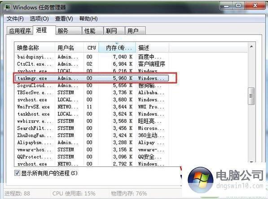Screen dimensions: 268x199
Task: Click the 3,644 K memory value
Action: [123, 107]
